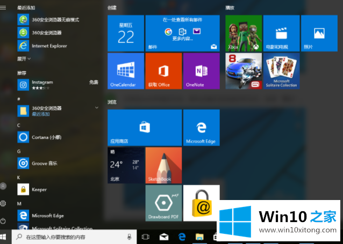Open the OneNote tile
Viewport: 343px width, 244px height.
202,71
